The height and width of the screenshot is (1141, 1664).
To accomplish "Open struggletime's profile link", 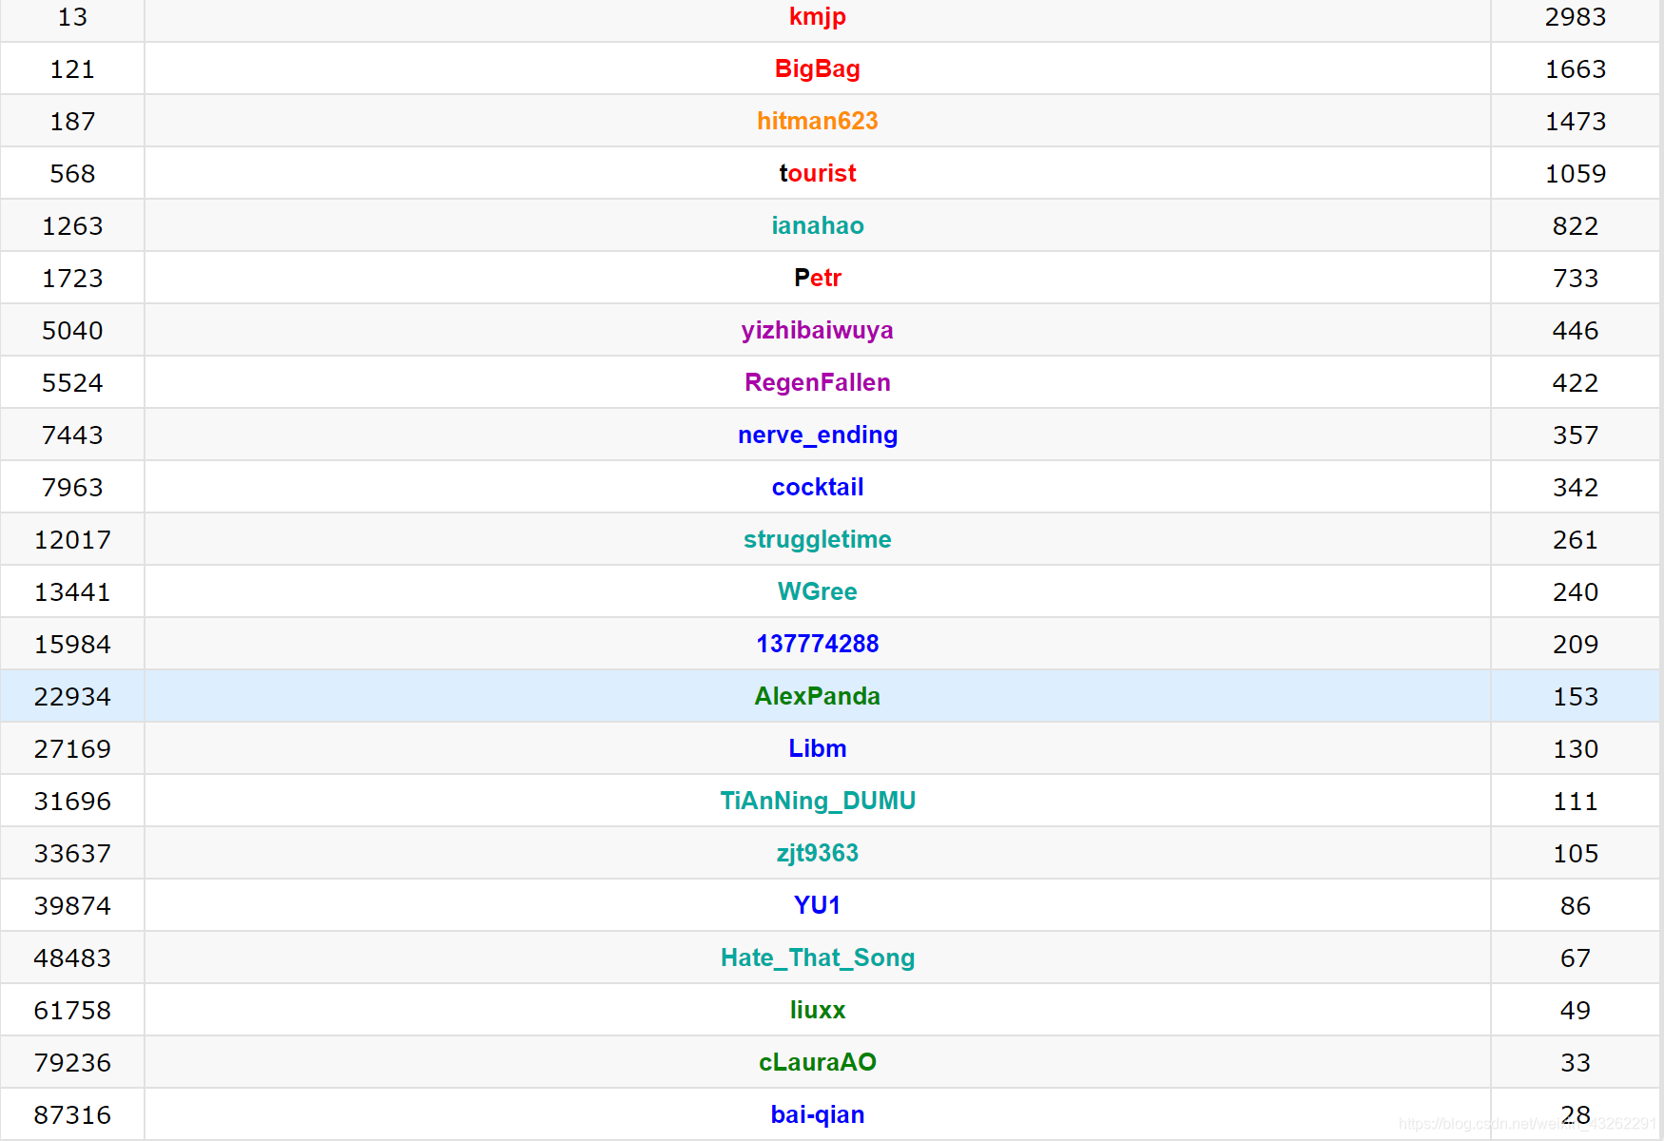I will coord(817,539).
